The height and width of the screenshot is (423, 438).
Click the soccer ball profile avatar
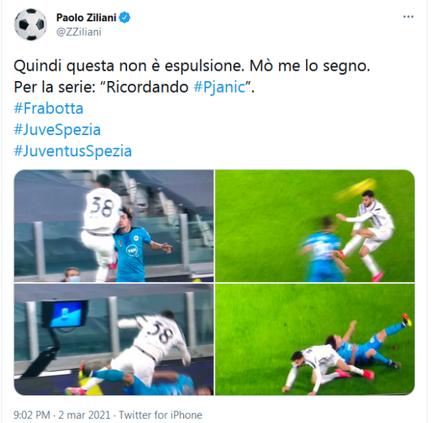click(31, 24)
